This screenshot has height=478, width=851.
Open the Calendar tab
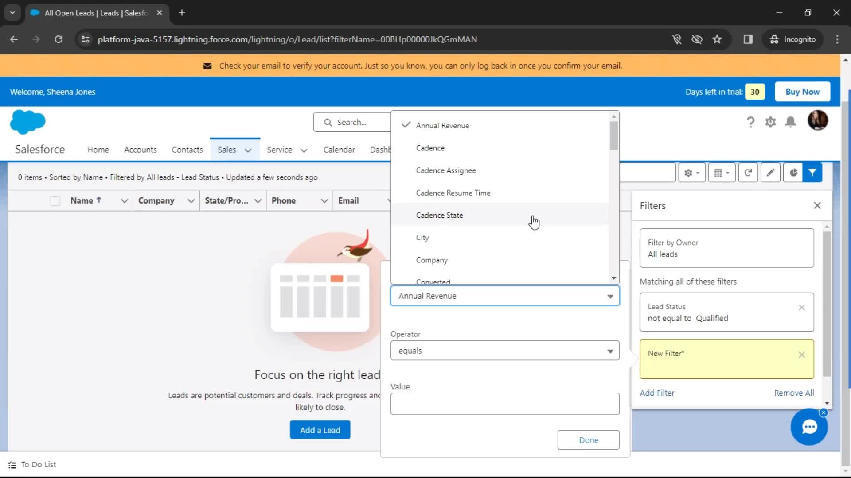(339, 150)
